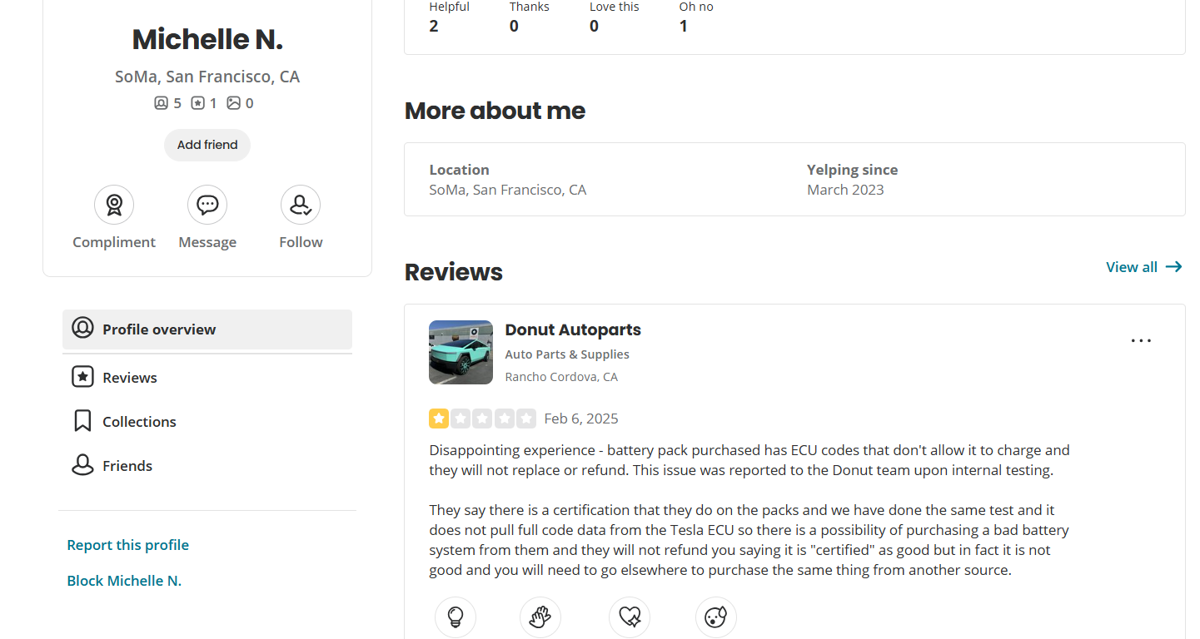Viewport: 1200px width, 639px height.
Task: Click the friends count icon under name
Action: [x=161, y=103]
